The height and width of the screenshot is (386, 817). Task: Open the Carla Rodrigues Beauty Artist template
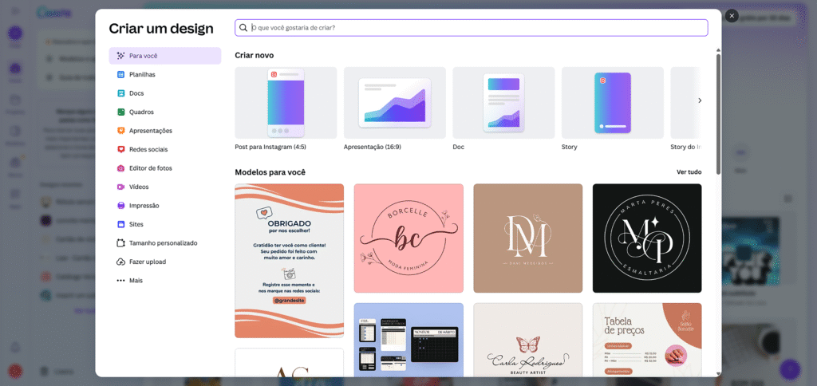click(528, 340)
